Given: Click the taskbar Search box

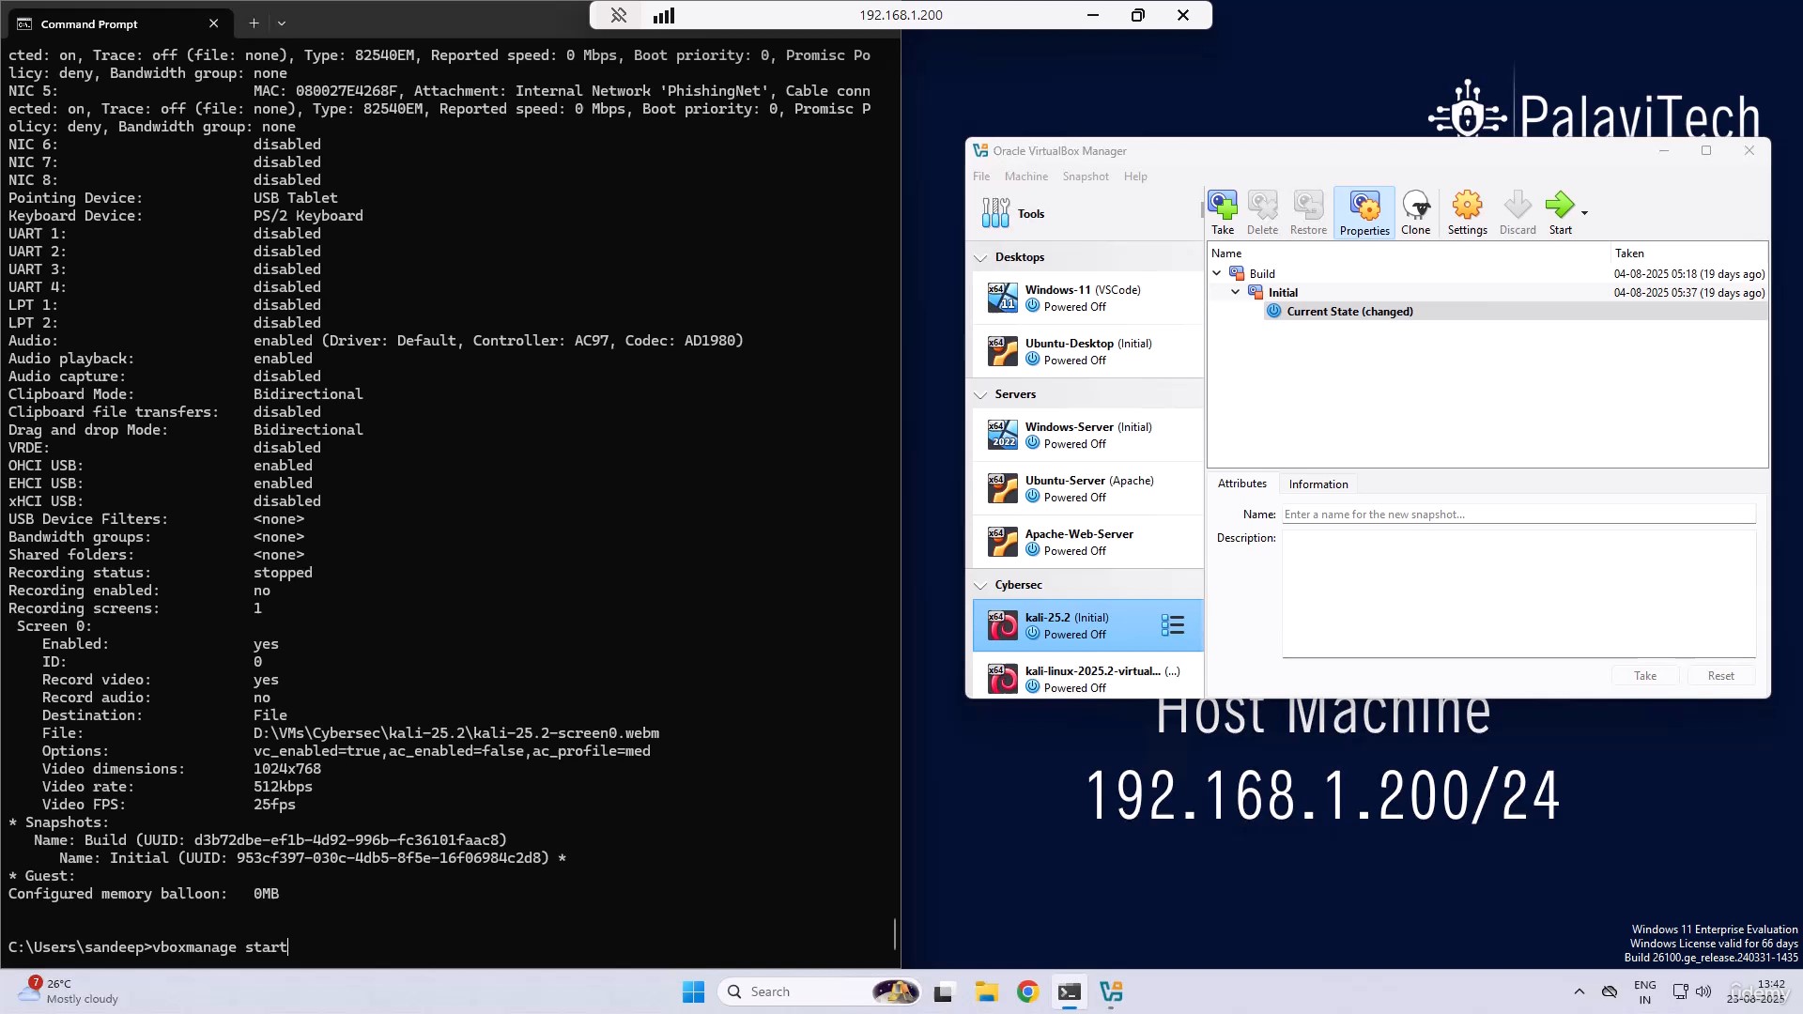Looking at the screenshot, I should coord(819,991).
